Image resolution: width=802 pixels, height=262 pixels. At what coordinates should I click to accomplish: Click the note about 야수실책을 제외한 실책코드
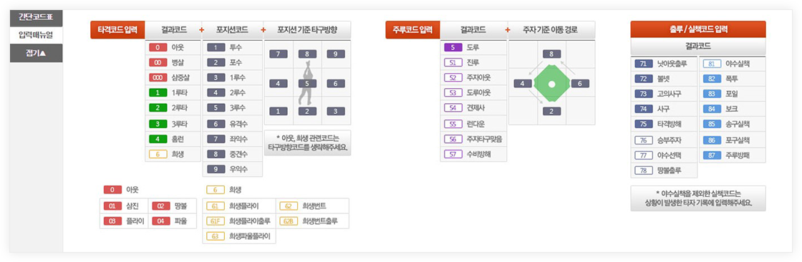697,198
